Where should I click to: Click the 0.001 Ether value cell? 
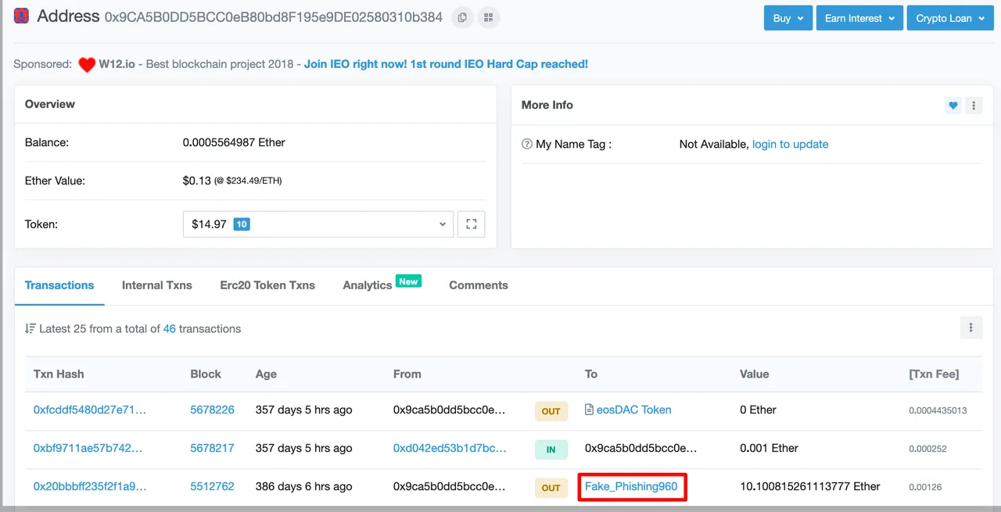(x=769, y=448)
